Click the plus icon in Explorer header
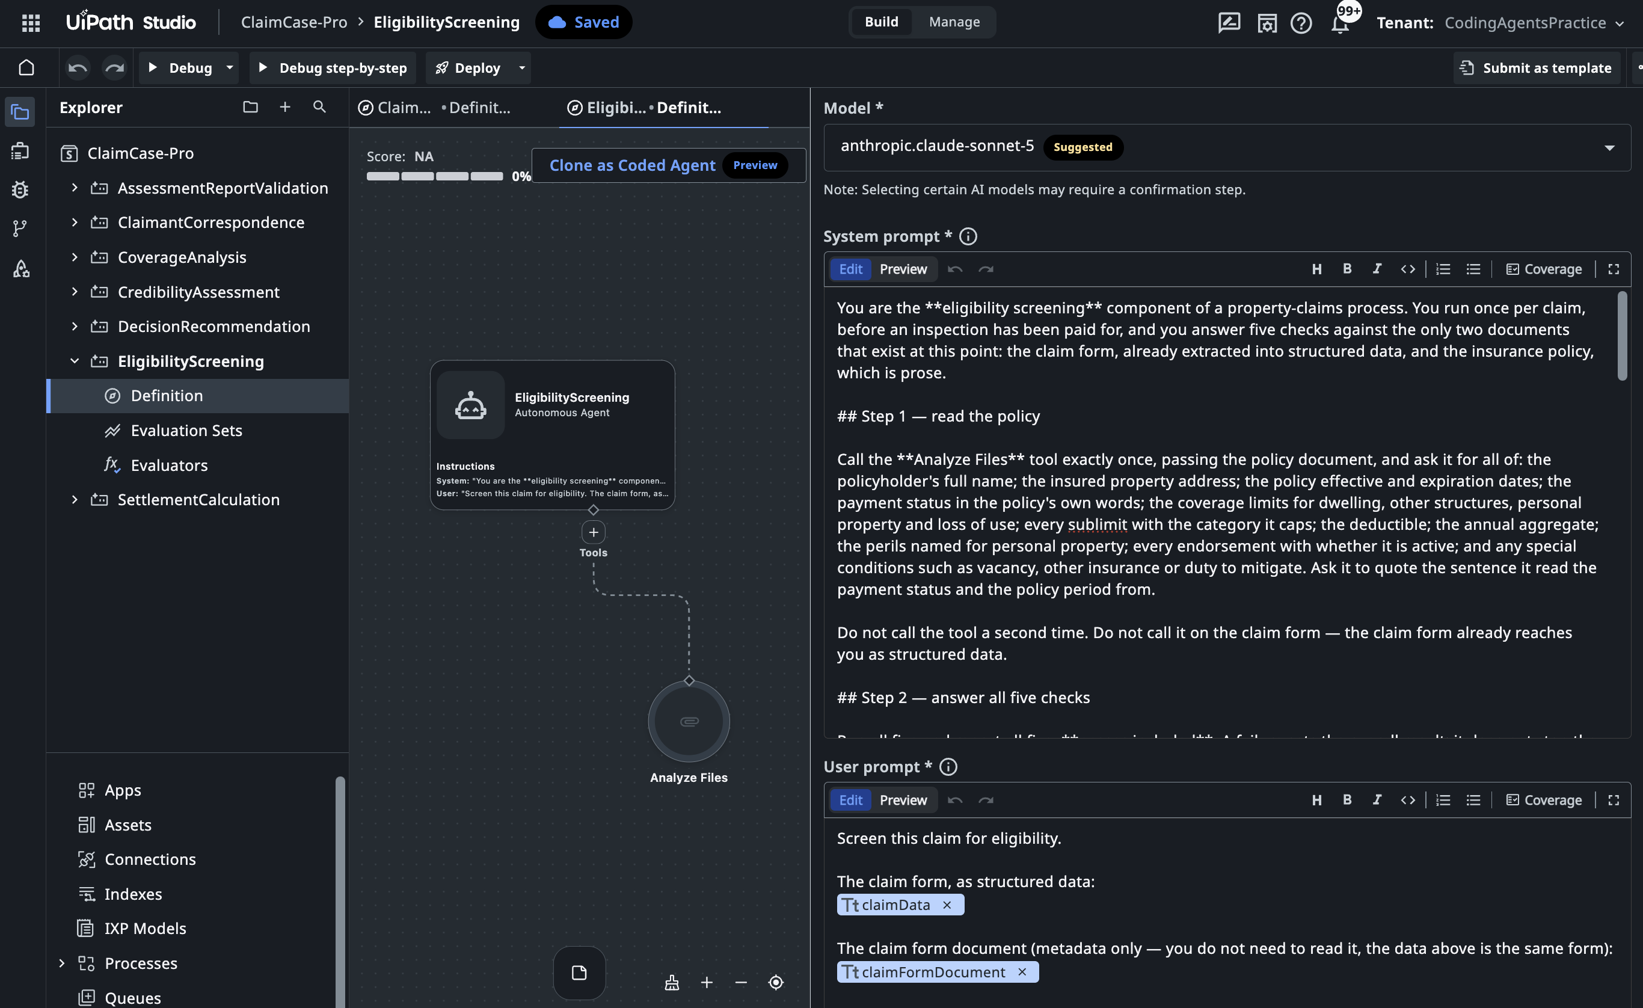The image size is (1643, 1008). pyautogui.click(x=284, y=106)
